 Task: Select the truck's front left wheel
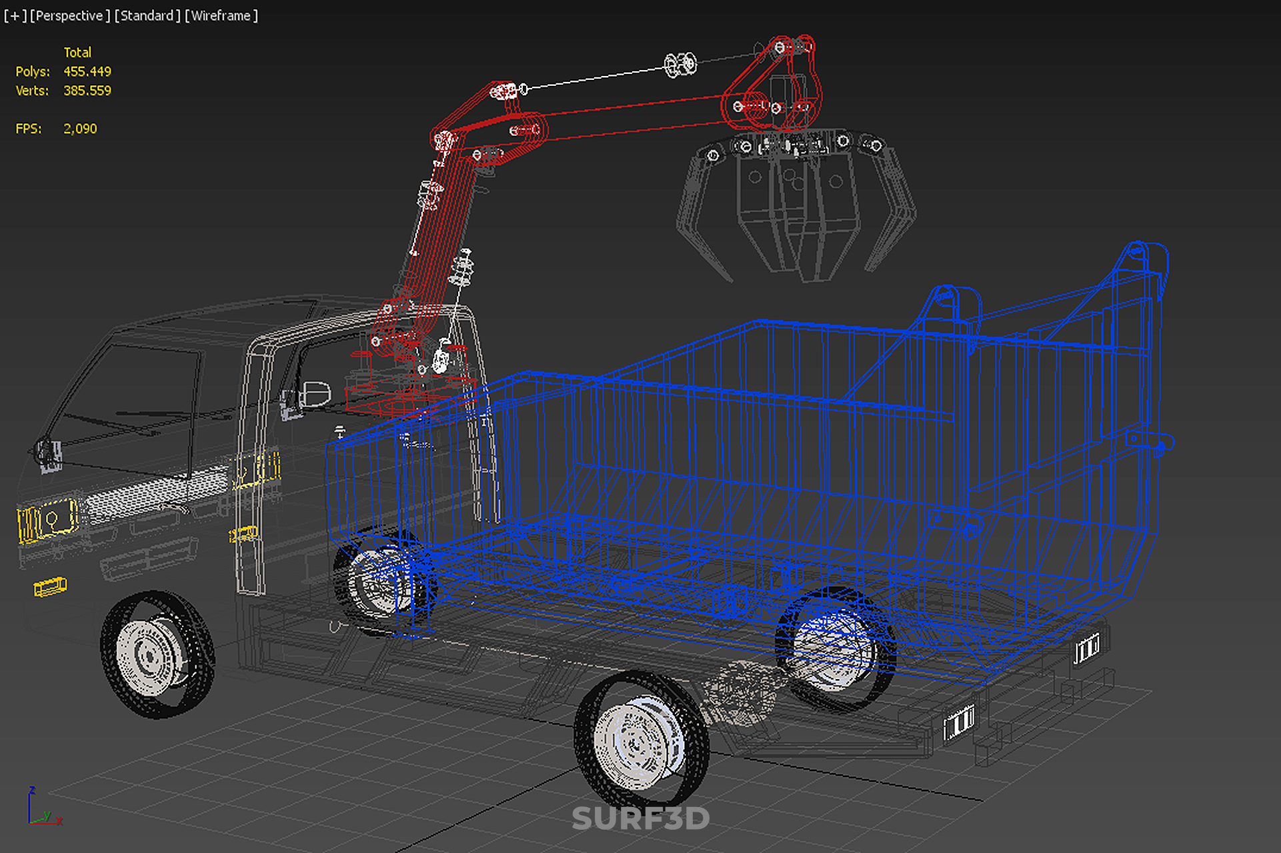pos(157,653)
